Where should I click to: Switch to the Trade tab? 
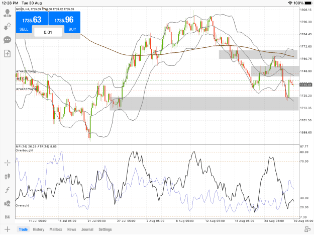pos(23,229)
